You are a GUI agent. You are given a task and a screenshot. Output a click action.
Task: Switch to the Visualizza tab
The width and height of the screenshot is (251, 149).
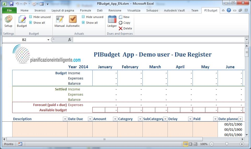click(x=134, y=10)
